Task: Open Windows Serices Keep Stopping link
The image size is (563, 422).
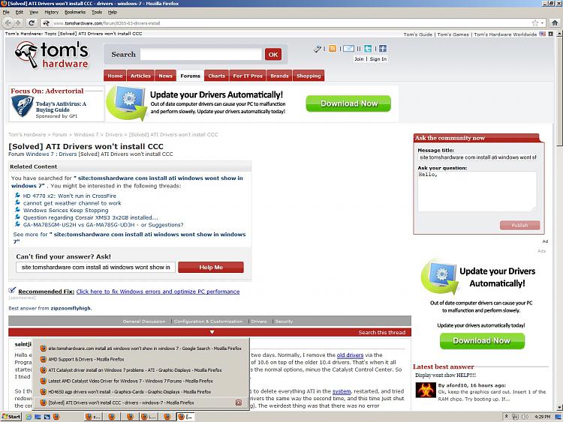Action: pyautogui.click(x=66, y=210)
